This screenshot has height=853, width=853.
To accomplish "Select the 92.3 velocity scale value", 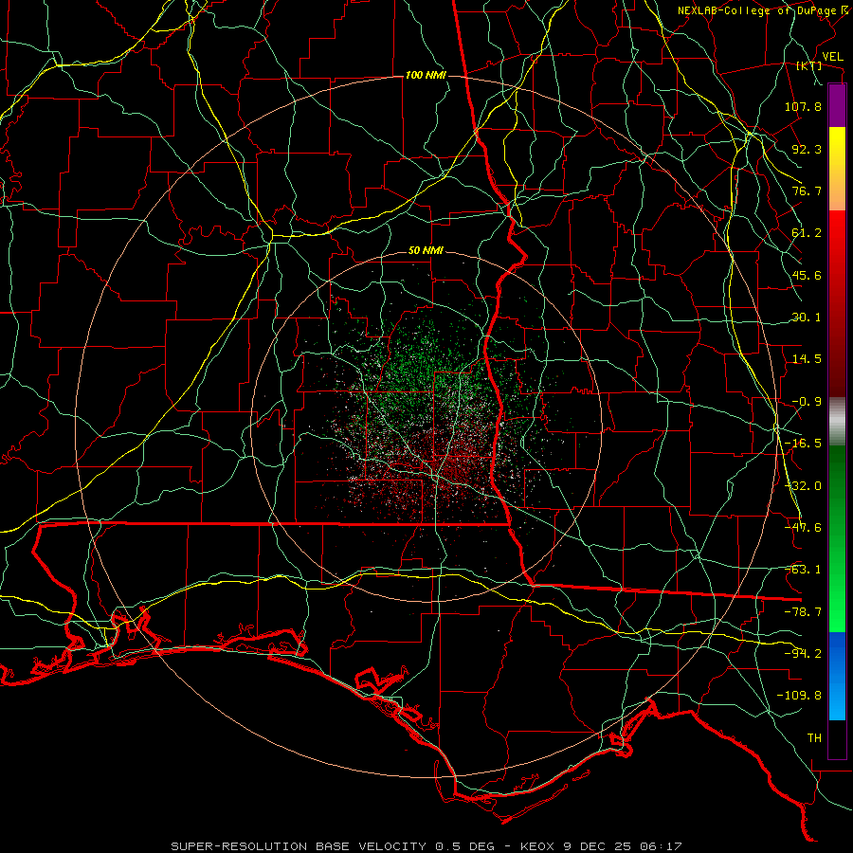I will 807,149.
